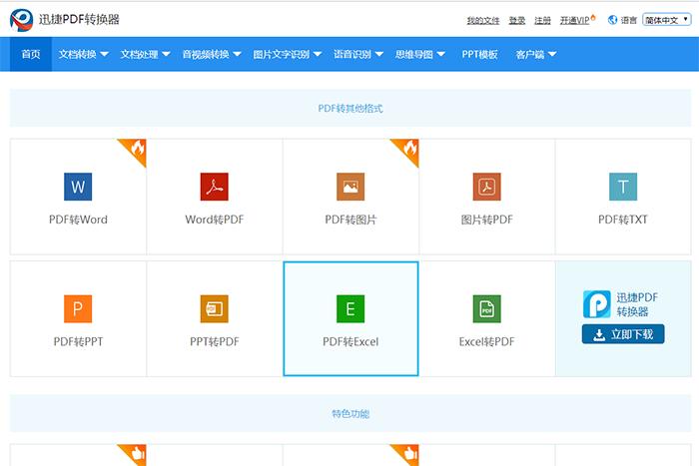The image size is (699, 466).
Task: Select the PPT转PDF slide icon
Action: 215,308
